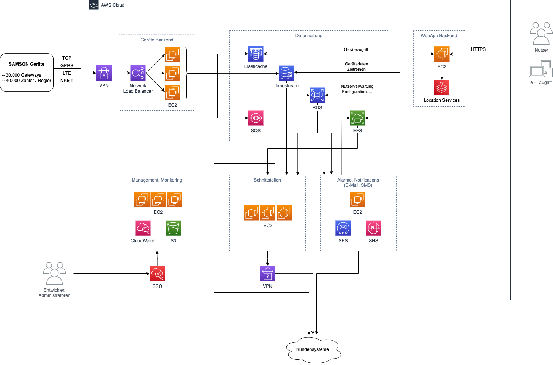The height and width of the screenshot is (365, 553).
Task: Select the CloudWatch icon
Action: pyautogui.click(x=143, y=228)
